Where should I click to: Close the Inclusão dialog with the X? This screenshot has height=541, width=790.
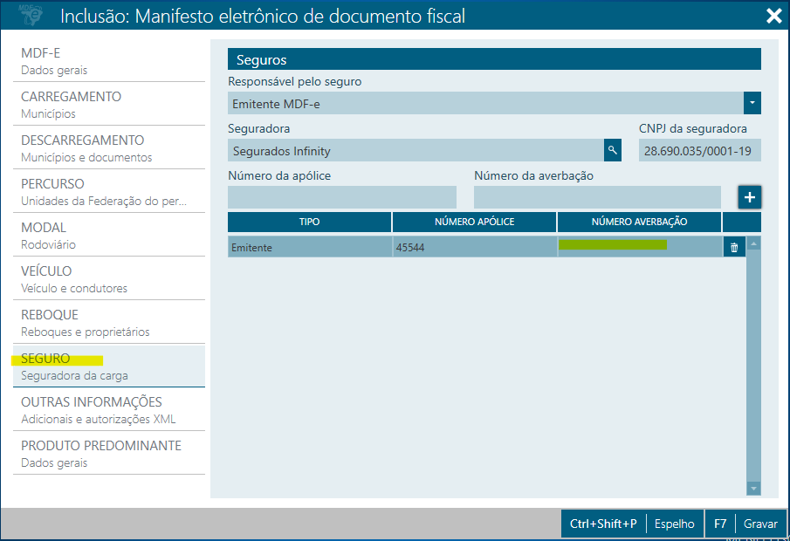pyautogui.click(x=773, y=16)
